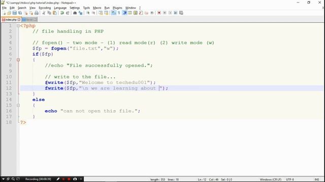Image resolution: width=325 pixels, height=182 pixels.
Task: Click the recorder bar magnifier zoom icon
Action: point(13,179)
